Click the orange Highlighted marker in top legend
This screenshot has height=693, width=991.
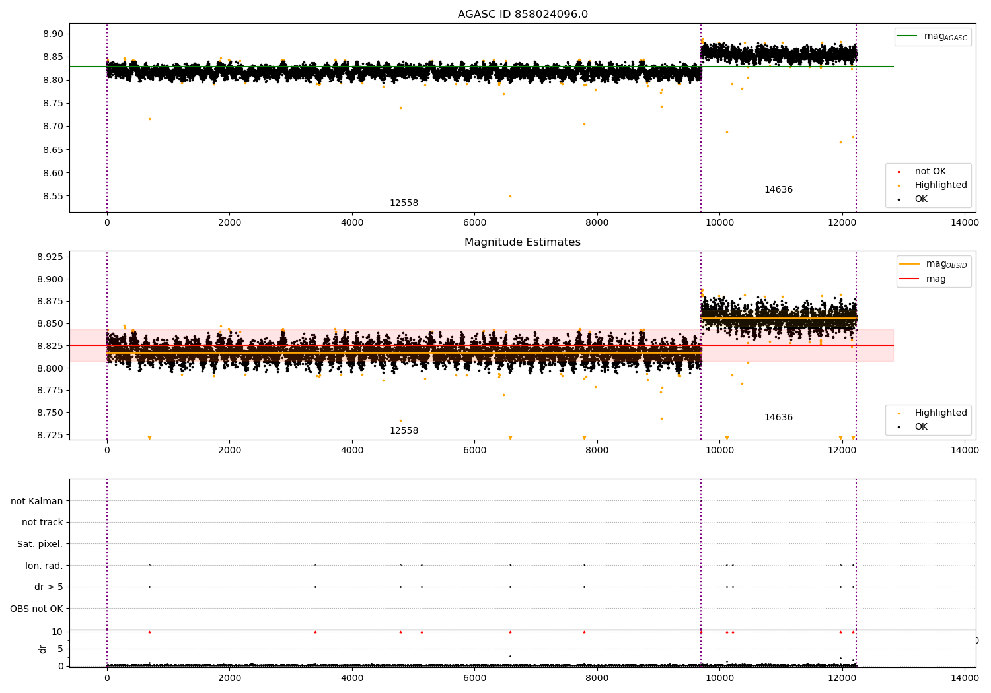(899, 185)
